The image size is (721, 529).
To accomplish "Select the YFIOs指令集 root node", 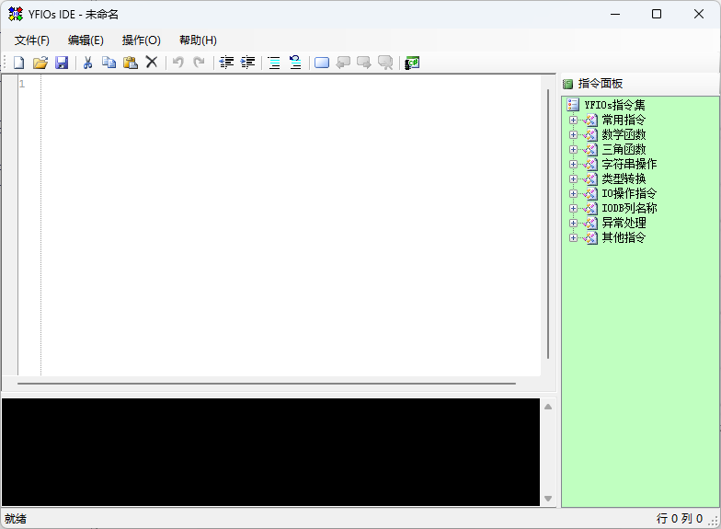I will 614,105.
